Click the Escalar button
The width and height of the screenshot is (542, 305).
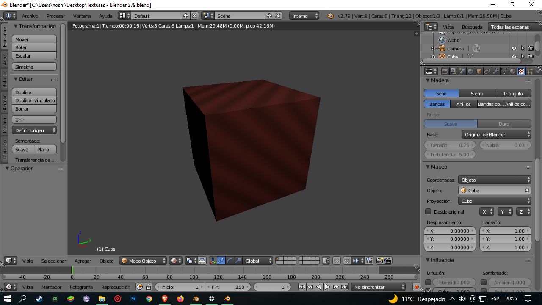click(x=34, y=56)
